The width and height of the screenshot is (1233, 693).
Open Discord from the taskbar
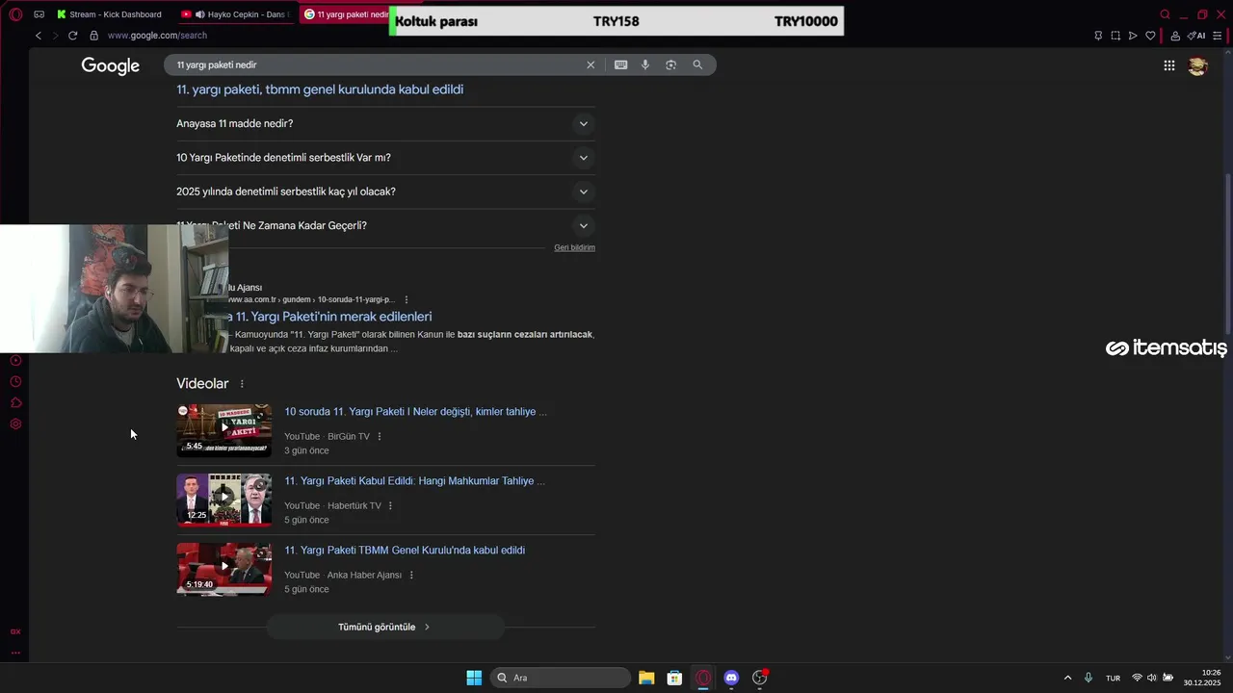point(731,678)
